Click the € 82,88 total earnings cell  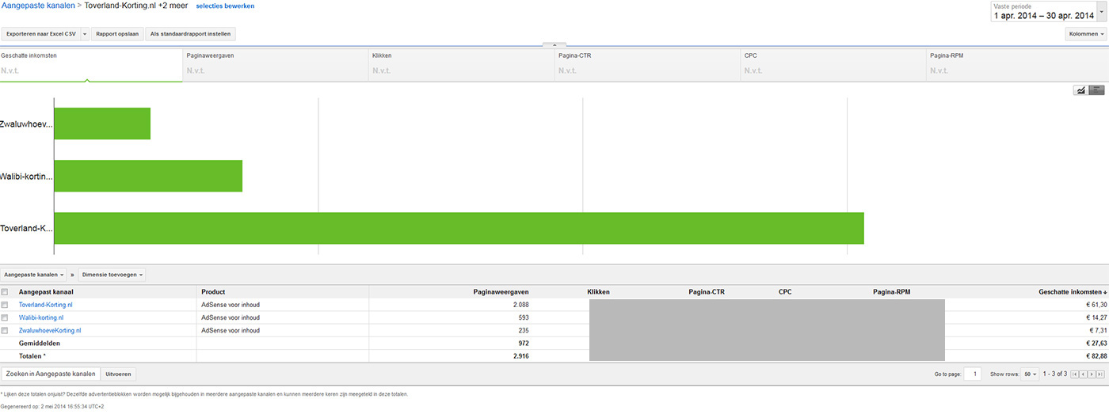coord(1095,356)
